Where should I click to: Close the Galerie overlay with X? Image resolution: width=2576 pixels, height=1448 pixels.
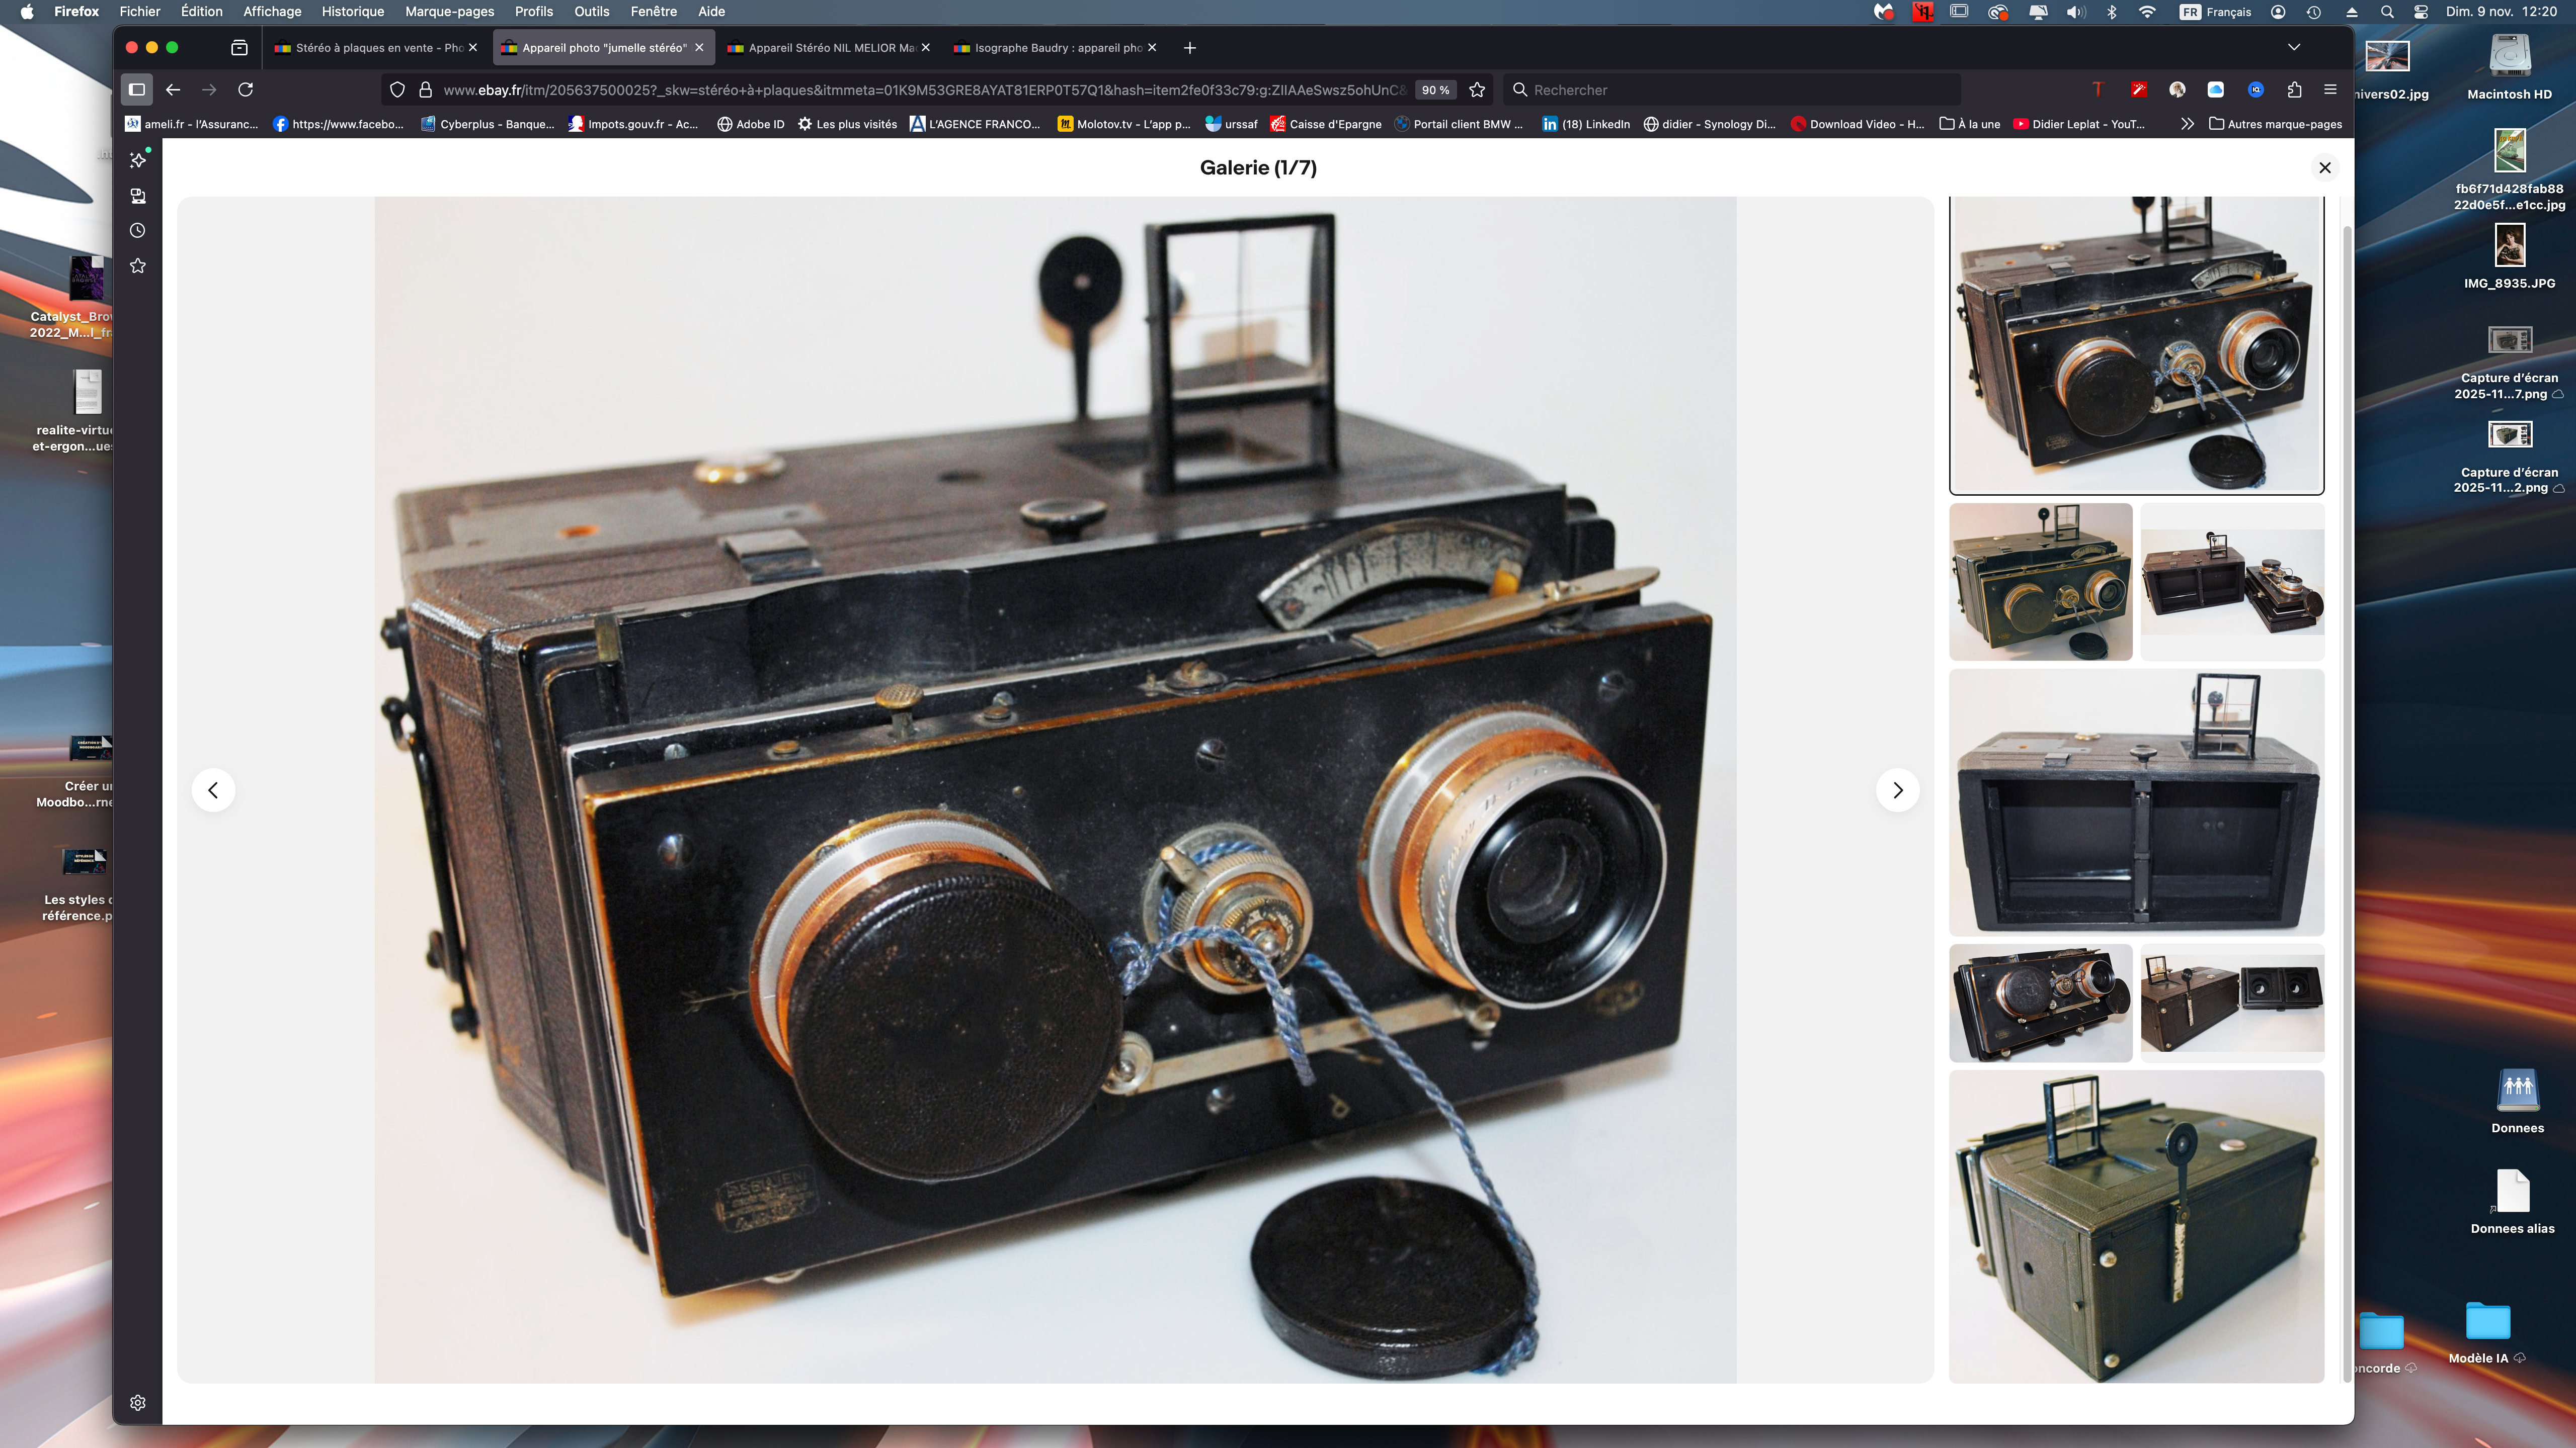coord(2324,168)
